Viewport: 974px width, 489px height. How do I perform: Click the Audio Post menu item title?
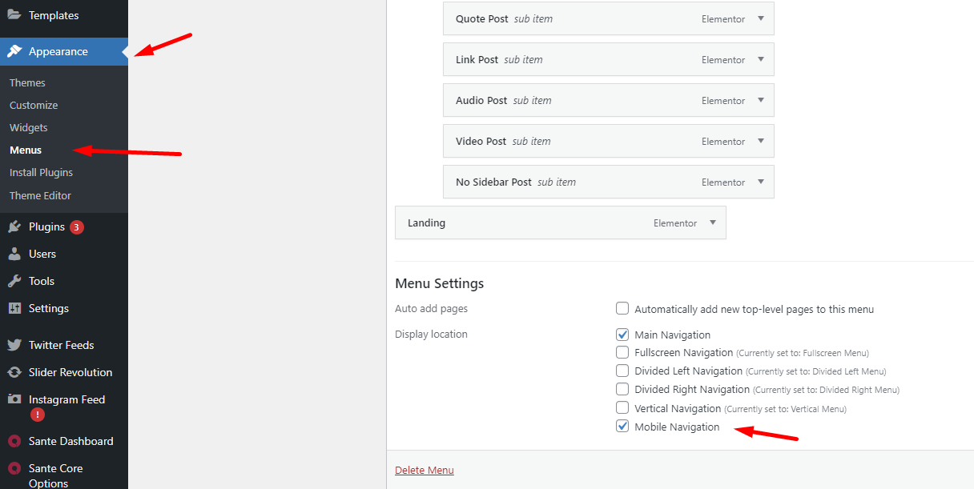point(481,100)
